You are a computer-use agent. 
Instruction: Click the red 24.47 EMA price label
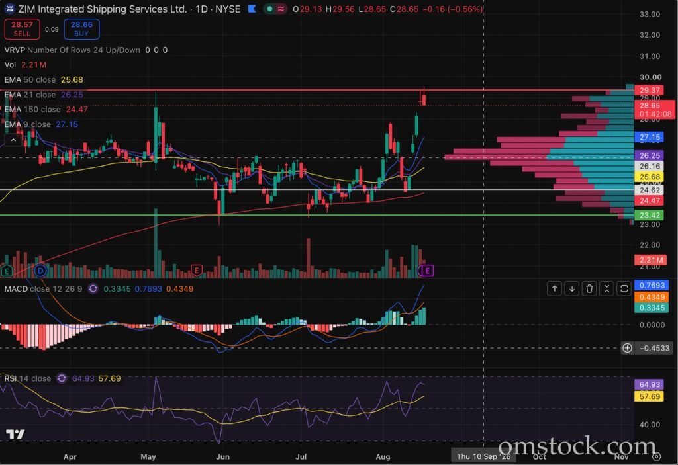[650, 200]
